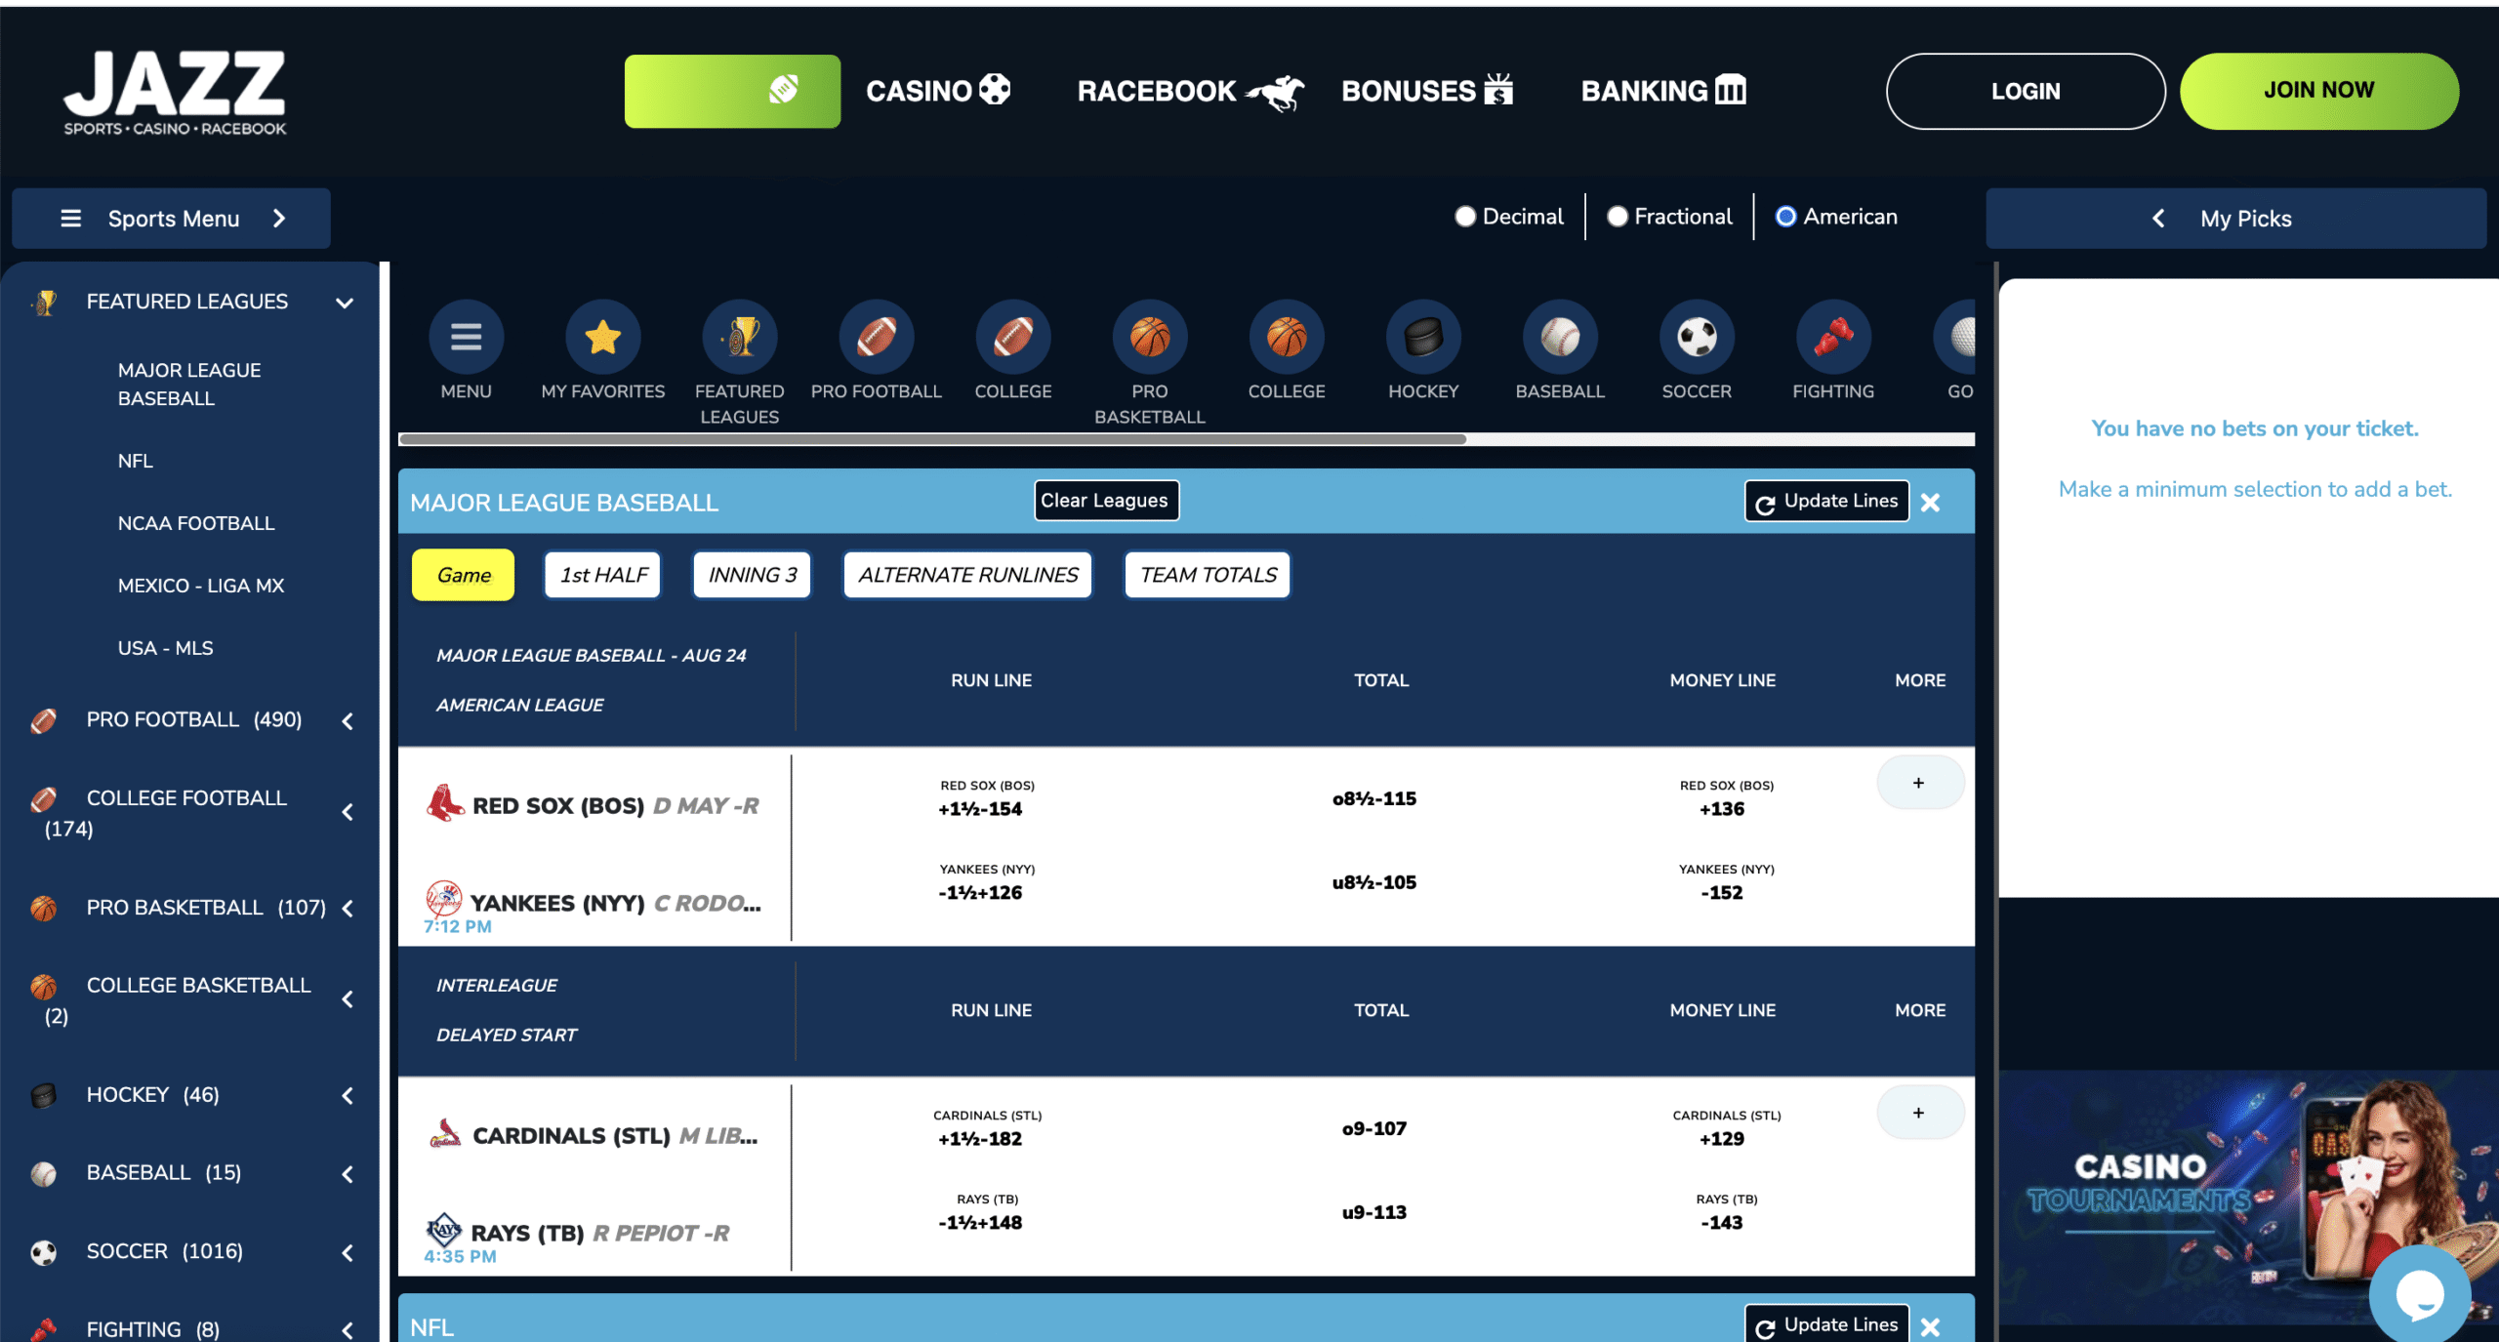
Task: Switch to the 1st HALF tab
Action: coord(603,575)
